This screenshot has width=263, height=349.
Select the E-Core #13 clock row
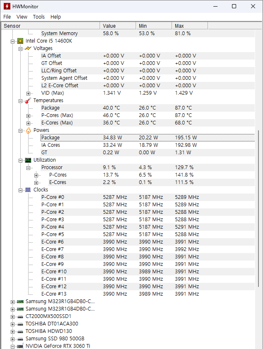click(x=148, y=294)
